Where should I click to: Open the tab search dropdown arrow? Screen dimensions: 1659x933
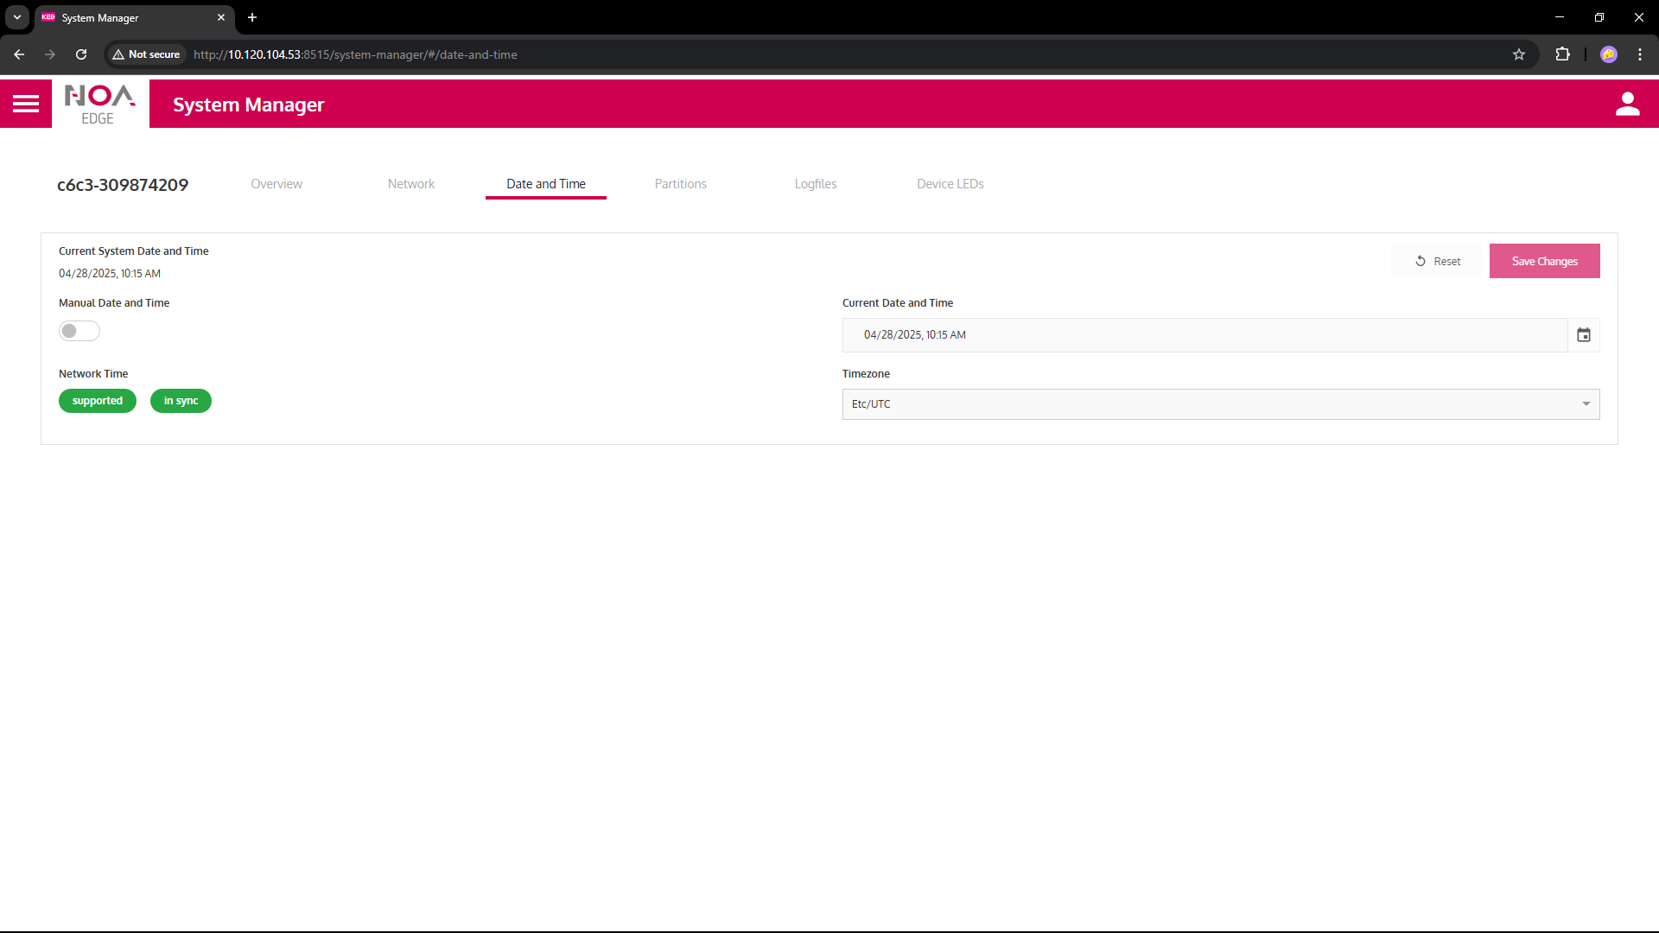(16, 17)
